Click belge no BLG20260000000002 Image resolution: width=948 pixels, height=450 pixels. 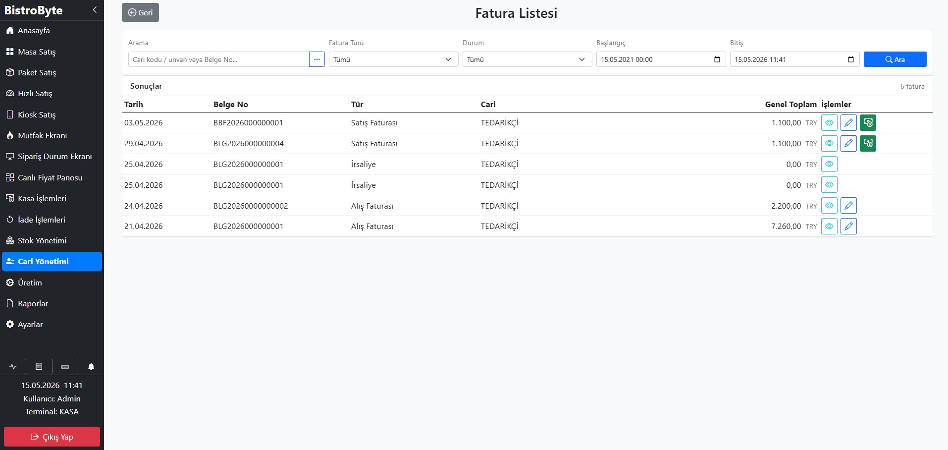point(251,206)
